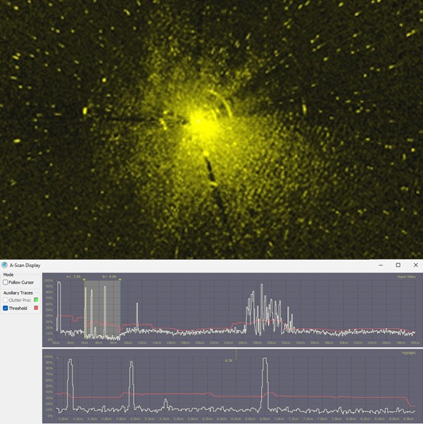Click the A marker triangle at 3.89
Image resolution: width=423 pixels, height=424 pixels.
(84, 280)
